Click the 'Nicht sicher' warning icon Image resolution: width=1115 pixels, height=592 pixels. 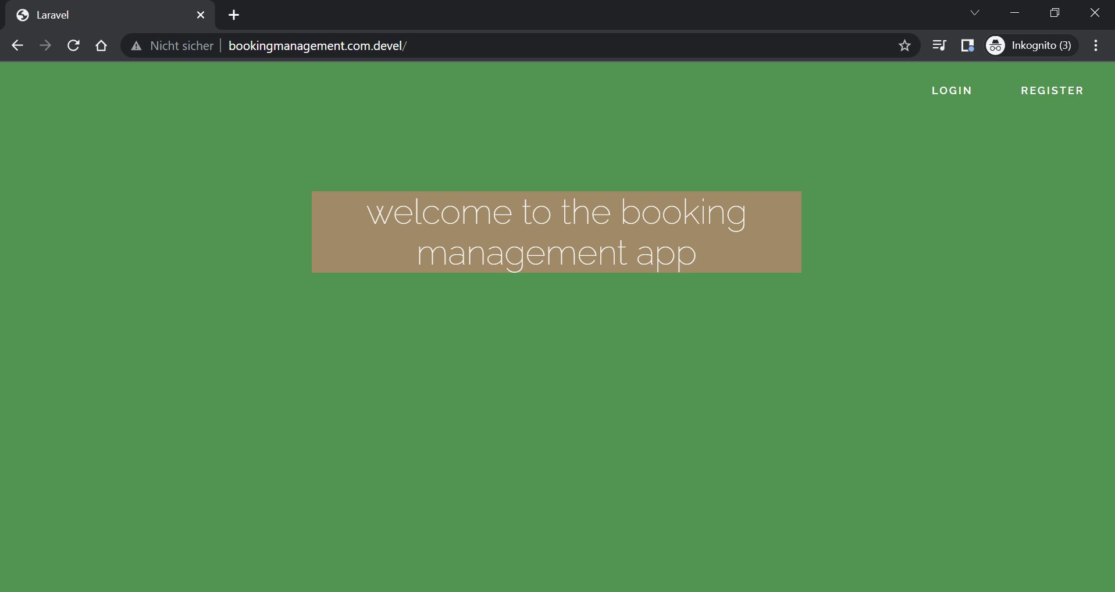point(137,46)
